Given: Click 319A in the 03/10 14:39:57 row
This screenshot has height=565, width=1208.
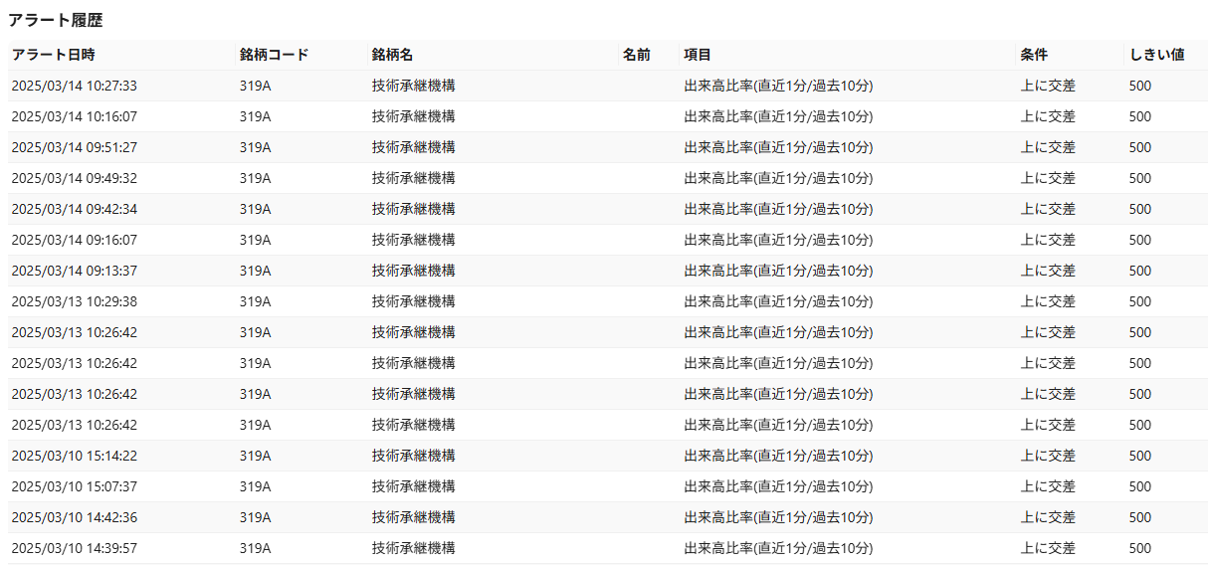Looking at the screenshot, I should click(256, 548).
